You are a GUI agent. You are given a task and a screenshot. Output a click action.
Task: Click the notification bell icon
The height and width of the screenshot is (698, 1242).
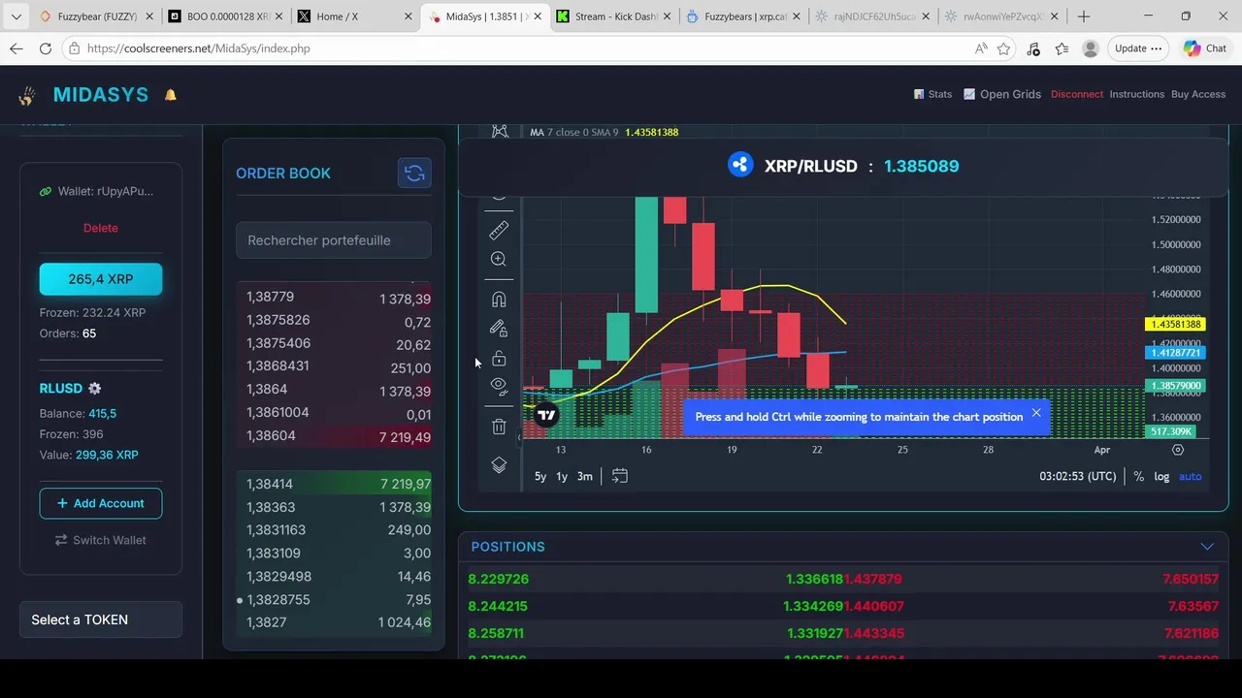pyautogui.click(x=171, y=95)
